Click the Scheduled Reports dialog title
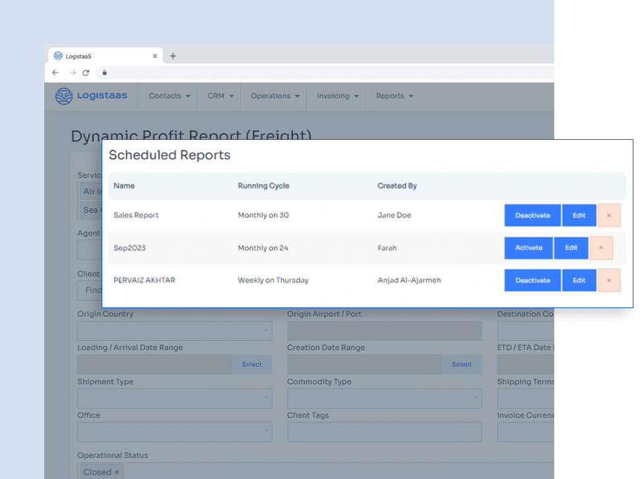This screenshot has width=642, height=479. pyautogui.click(x=170, y=155)
